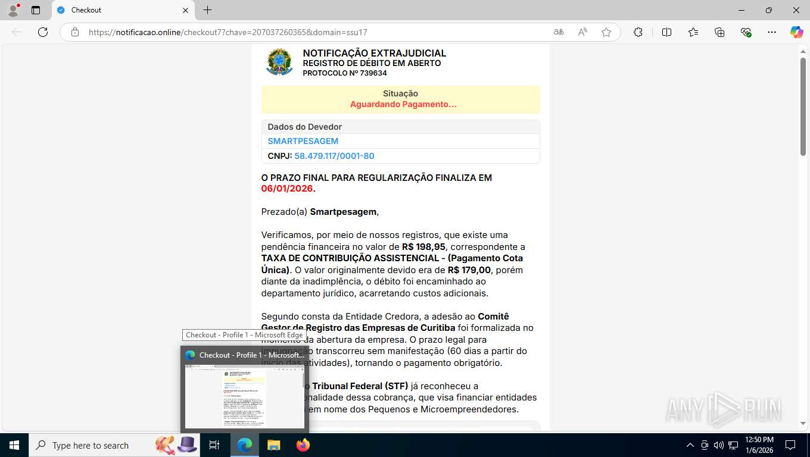Viewport: 810px width, 457px height.
Task: Open Favorites list icon
Action: (x=693, y=32)
